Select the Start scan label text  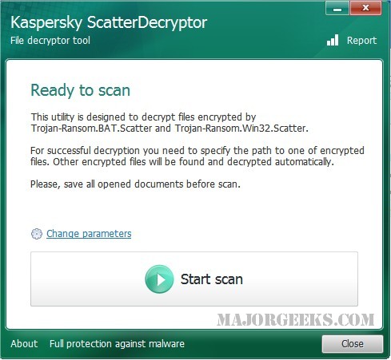[x=212, y=279]
